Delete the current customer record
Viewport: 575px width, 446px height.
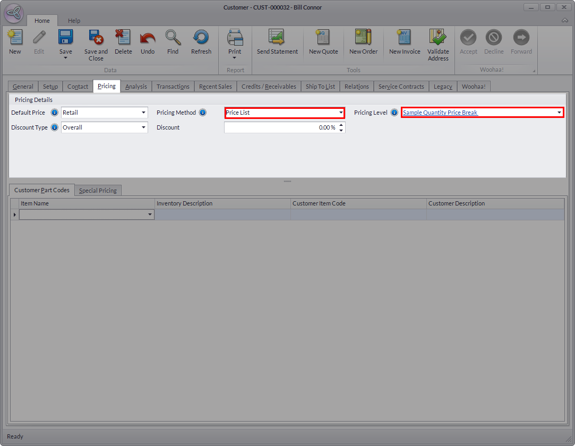[123, 38]
